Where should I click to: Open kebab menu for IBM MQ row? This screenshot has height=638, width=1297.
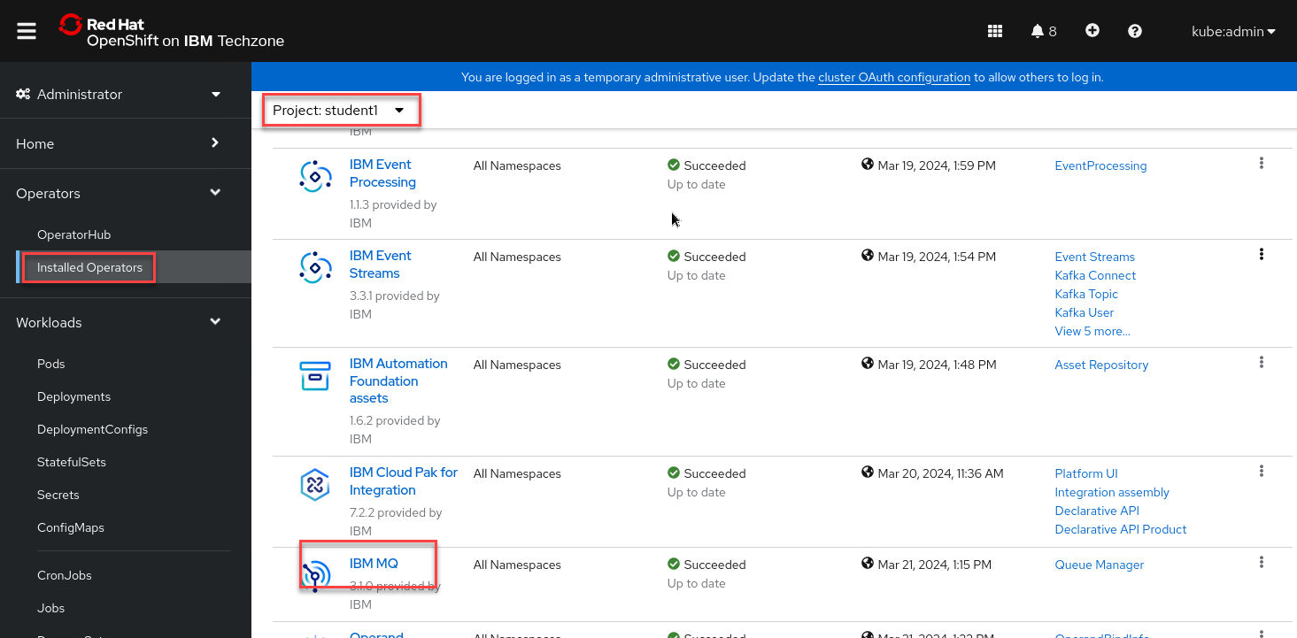(1261, 563)
